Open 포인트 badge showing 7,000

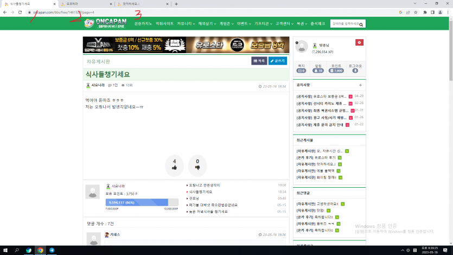coord(336,71)
